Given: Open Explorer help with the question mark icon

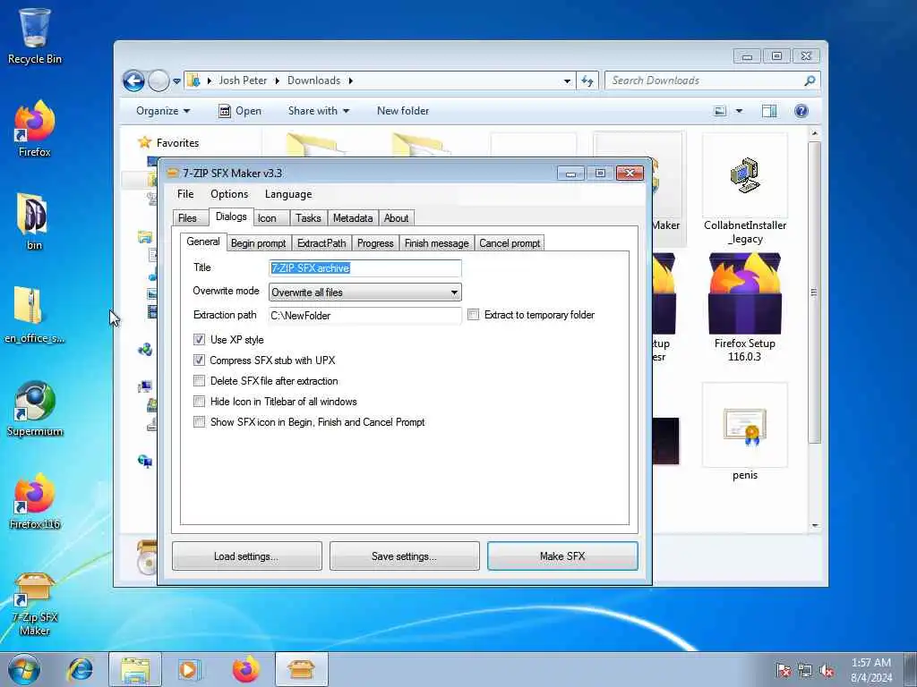Looking at the screenshot, I should tap(801, 111).
